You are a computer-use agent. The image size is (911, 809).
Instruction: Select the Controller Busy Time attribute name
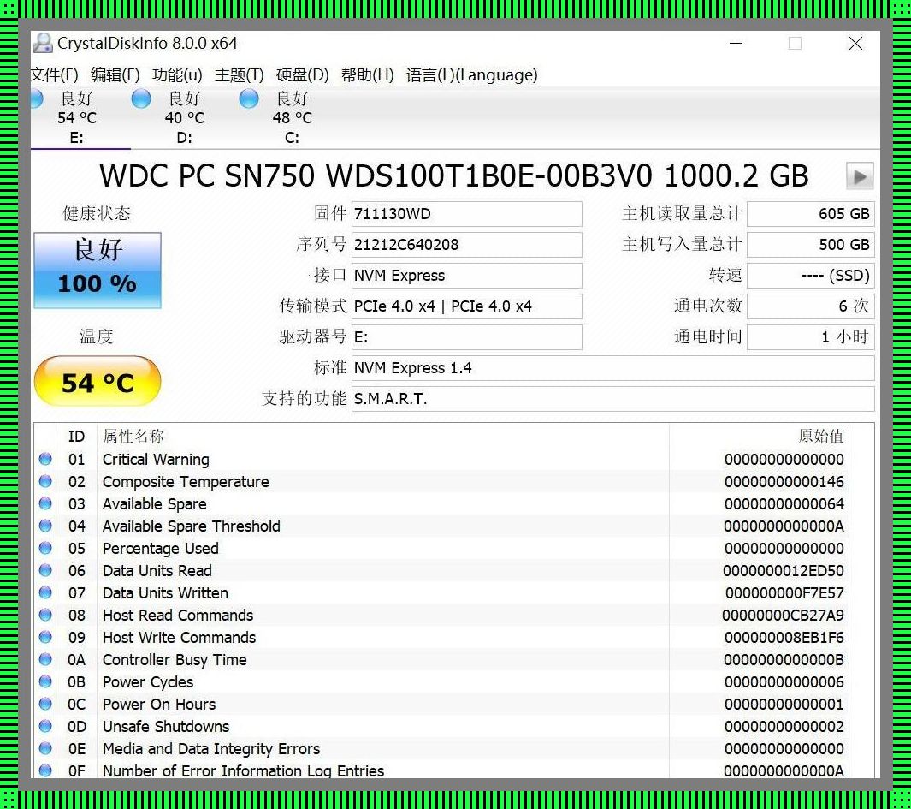tap(175, 660)
